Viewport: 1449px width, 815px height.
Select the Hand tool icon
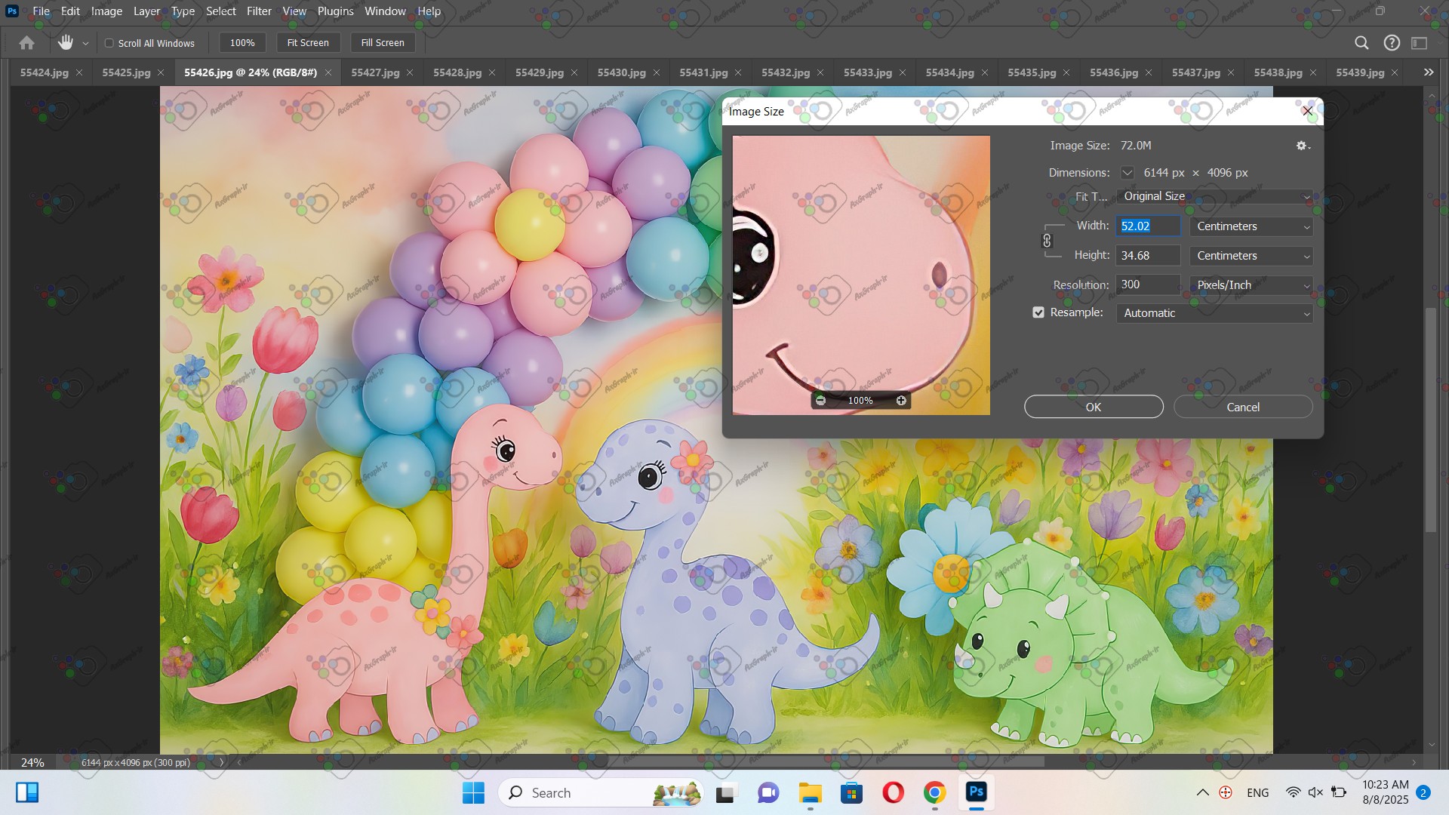(x=66, y=43)
